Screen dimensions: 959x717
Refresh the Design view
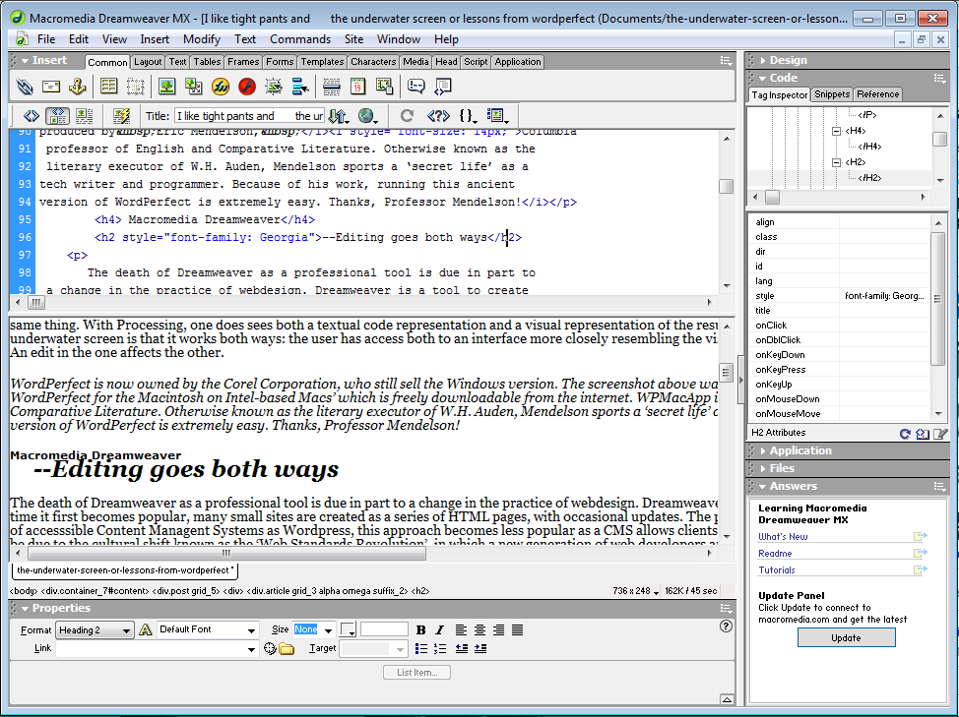(x=408, y=115)
